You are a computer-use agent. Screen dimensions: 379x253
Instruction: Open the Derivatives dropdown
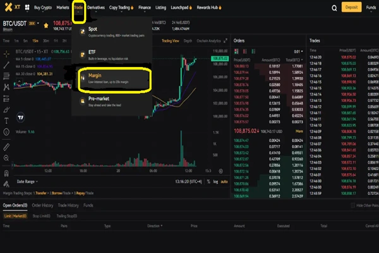tap(96, 8)
